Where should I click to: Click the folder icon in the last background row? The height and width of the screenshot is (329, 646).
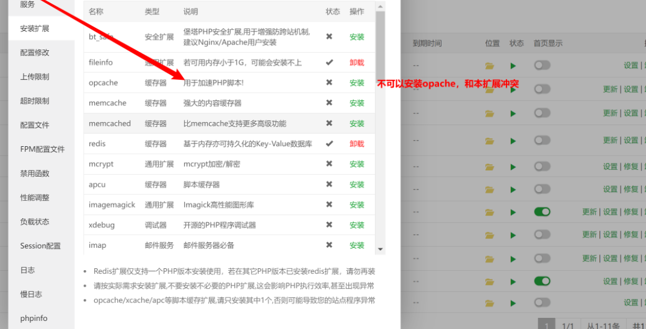pyautogui.click(x=489, y=304)
